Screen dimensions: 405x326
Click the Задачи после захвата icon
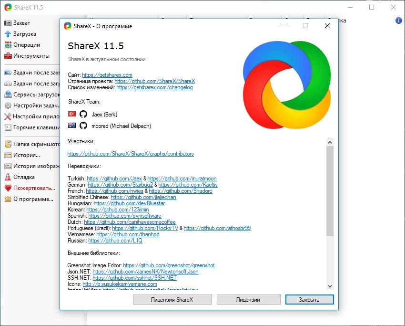[8, 73]
